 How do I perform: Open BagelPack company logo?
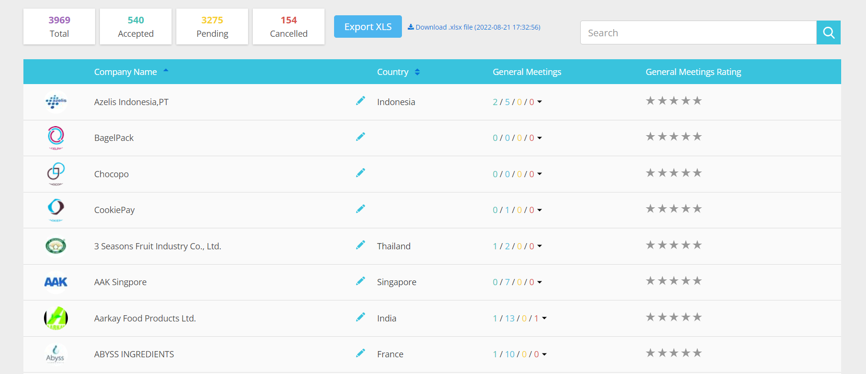click(56, 138)
